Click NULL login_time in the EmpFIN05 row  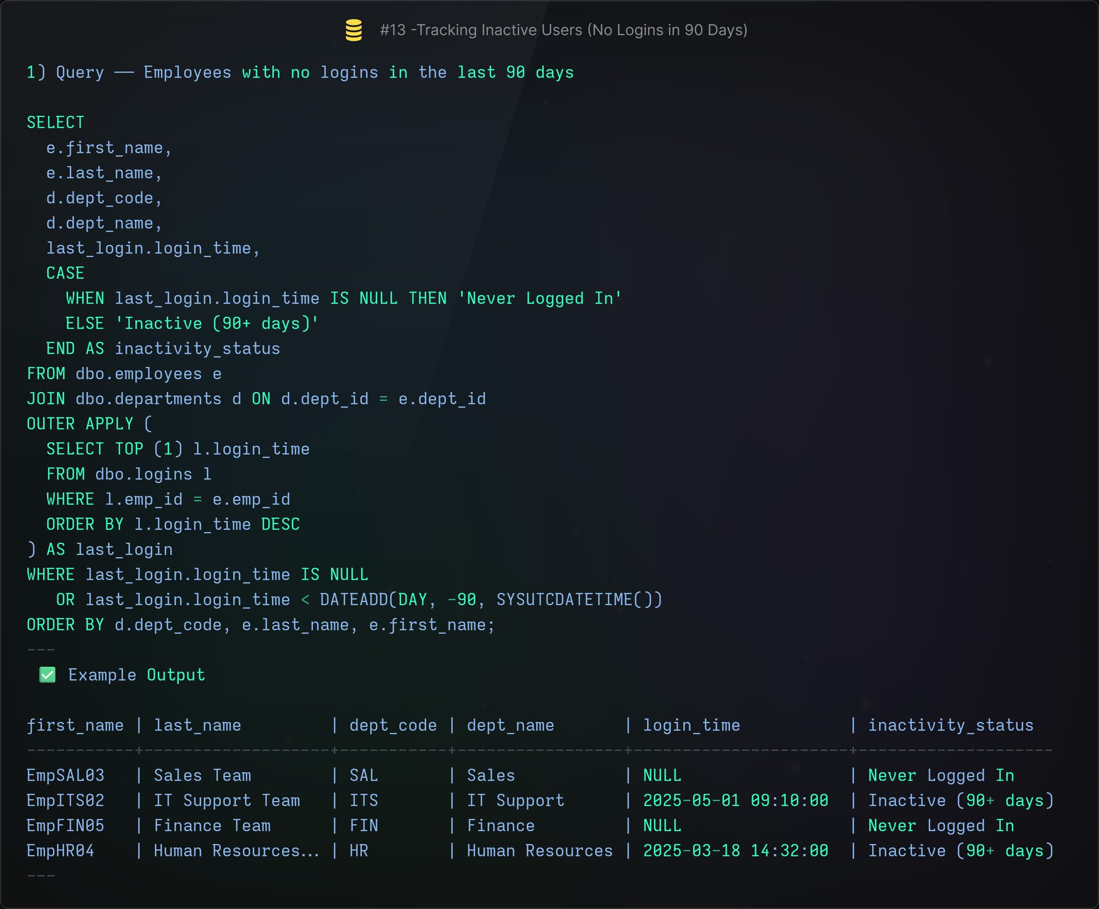click(662, 826)
